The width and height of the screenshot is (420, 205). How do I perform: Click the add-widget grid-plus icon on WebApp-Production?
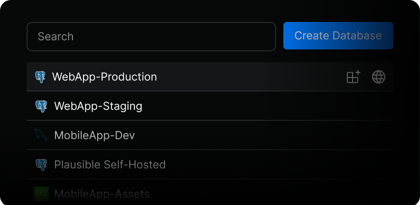click(x=354, y=77)
